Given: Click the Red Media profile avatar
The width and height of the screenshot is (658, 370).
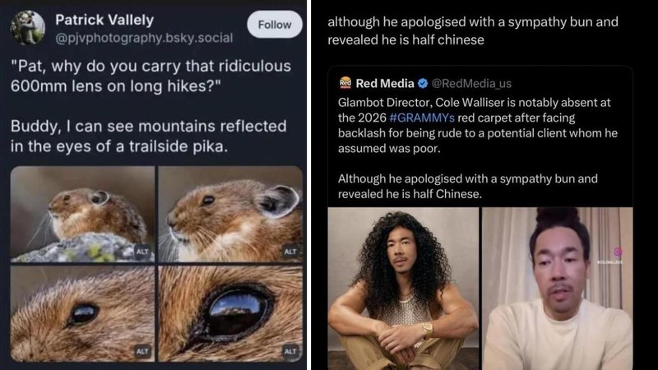Looking at the screenshot, I should tap(346, 83).
